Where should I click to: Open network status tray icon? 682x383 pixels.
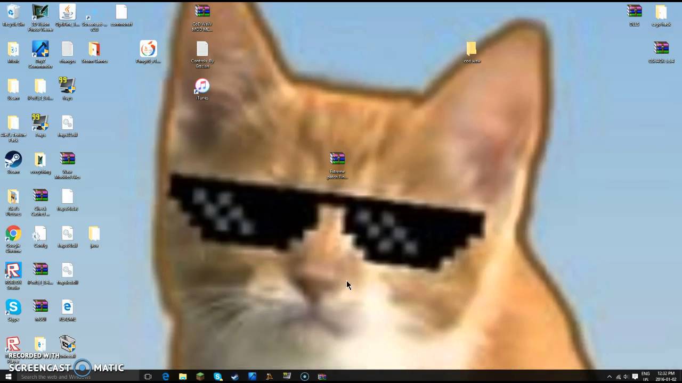(618, 377)
